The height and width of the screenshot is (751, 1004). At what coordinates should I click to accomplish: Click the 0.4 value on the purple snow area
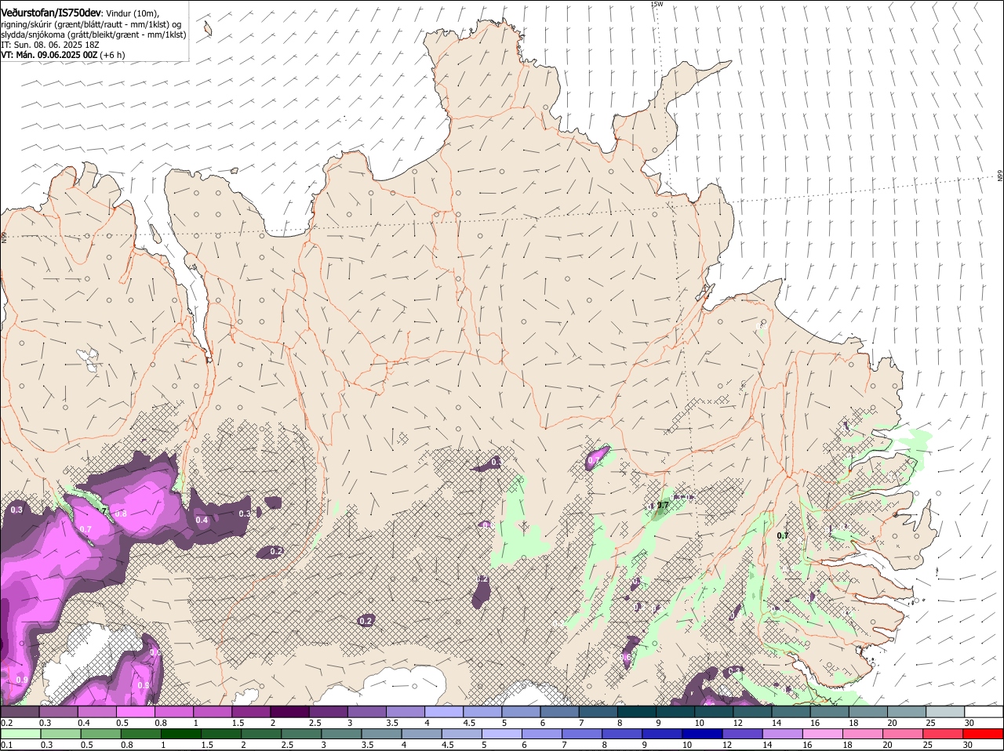(202, 520)
